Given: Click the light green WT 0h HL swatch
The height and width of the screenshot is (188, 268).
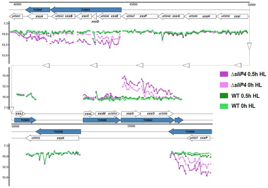Looking at the screenshot, I should point(224,106).
